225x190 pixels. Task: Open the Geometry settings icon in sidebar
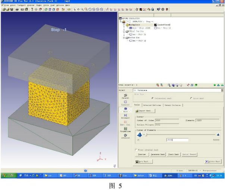(125, 103)
